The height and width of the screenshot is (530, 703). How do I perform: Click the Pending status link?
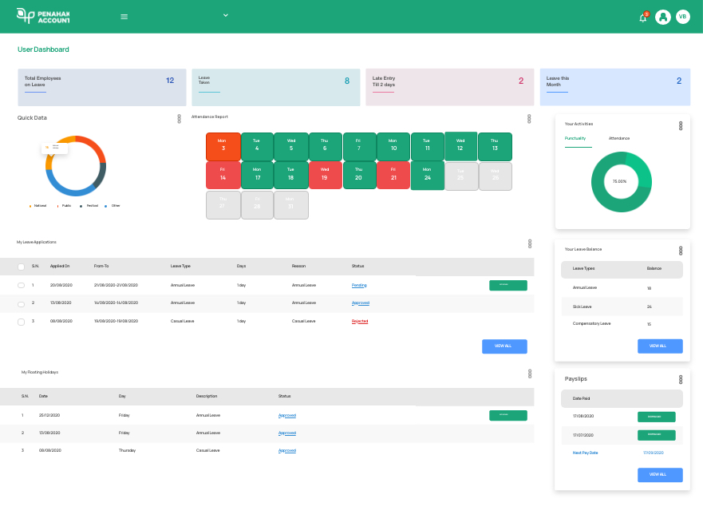[359, 285]
